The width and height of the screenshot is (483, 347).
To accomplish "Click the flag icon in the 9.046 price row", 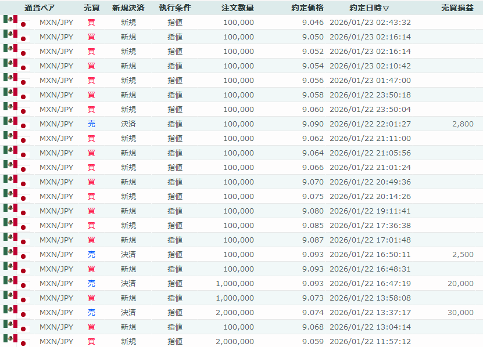I will (16, 23).
